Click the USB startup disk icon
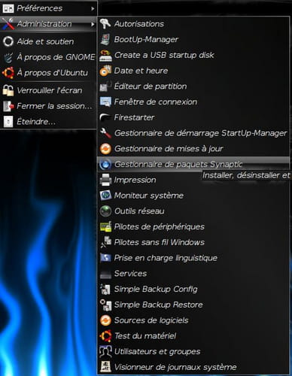The image size is (292, 376). coord(105,55)
